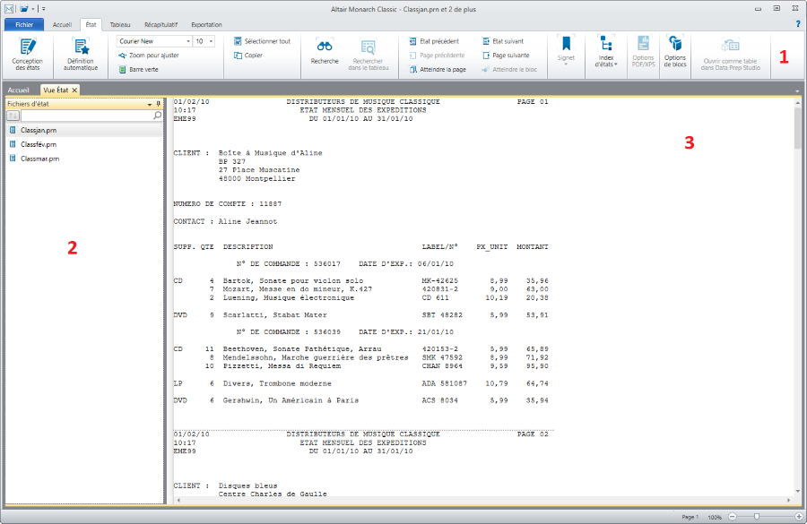Toggle Barre verte display
807x524 pixels.
[138, 69]
